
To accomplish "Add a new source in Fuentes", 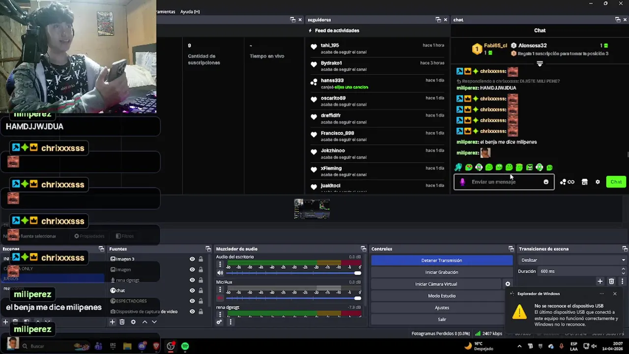I will click(x=112, y=322).
